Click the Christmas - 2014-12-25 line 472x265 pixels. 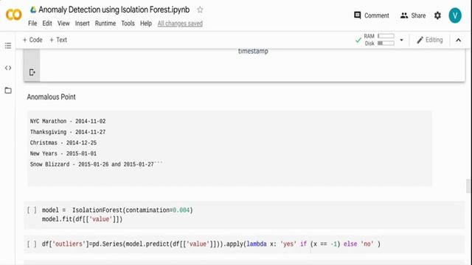pyautogui.click(x=63, y=143)
